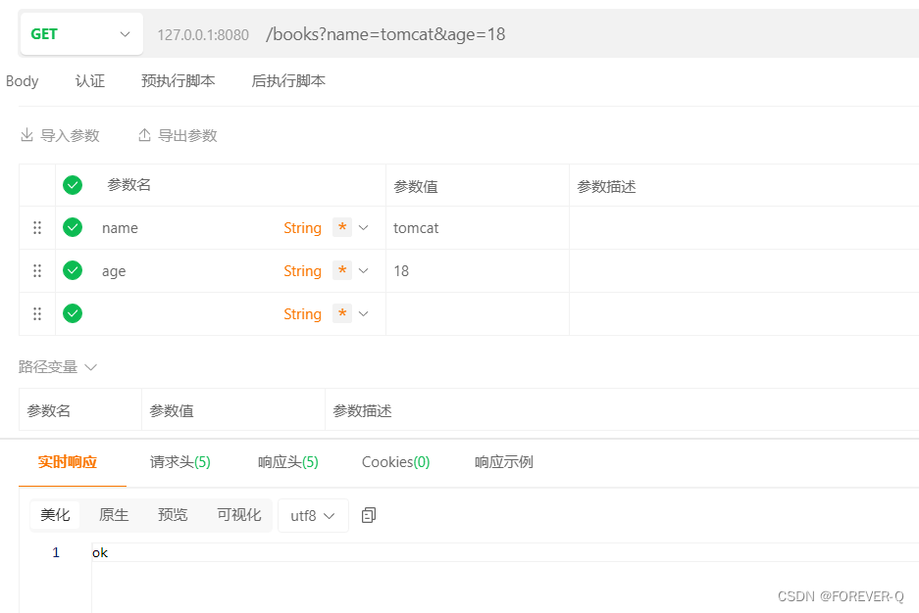The height and width of the screenshot is (613, 919).
Task: Open the GET method dropdown
Action: pos(80,32)
